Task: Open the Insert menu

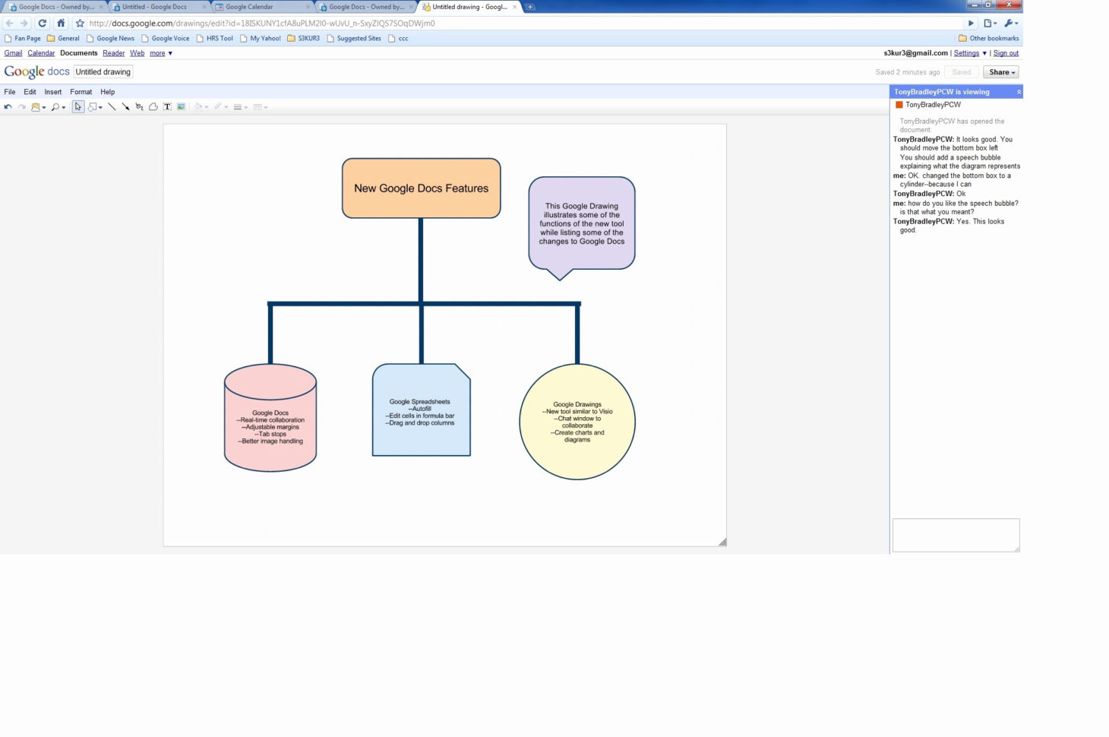Action: click(52, 92)
